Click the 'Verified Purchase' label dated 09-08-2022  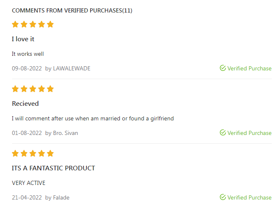(x=249, y=68)
